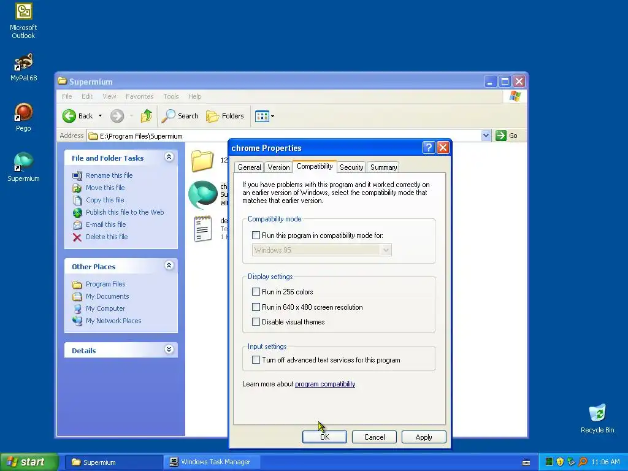This screenshot has width=628, height=471.
Task: Select the Recycle Bin icon
Action: click(x=597, y=418)
